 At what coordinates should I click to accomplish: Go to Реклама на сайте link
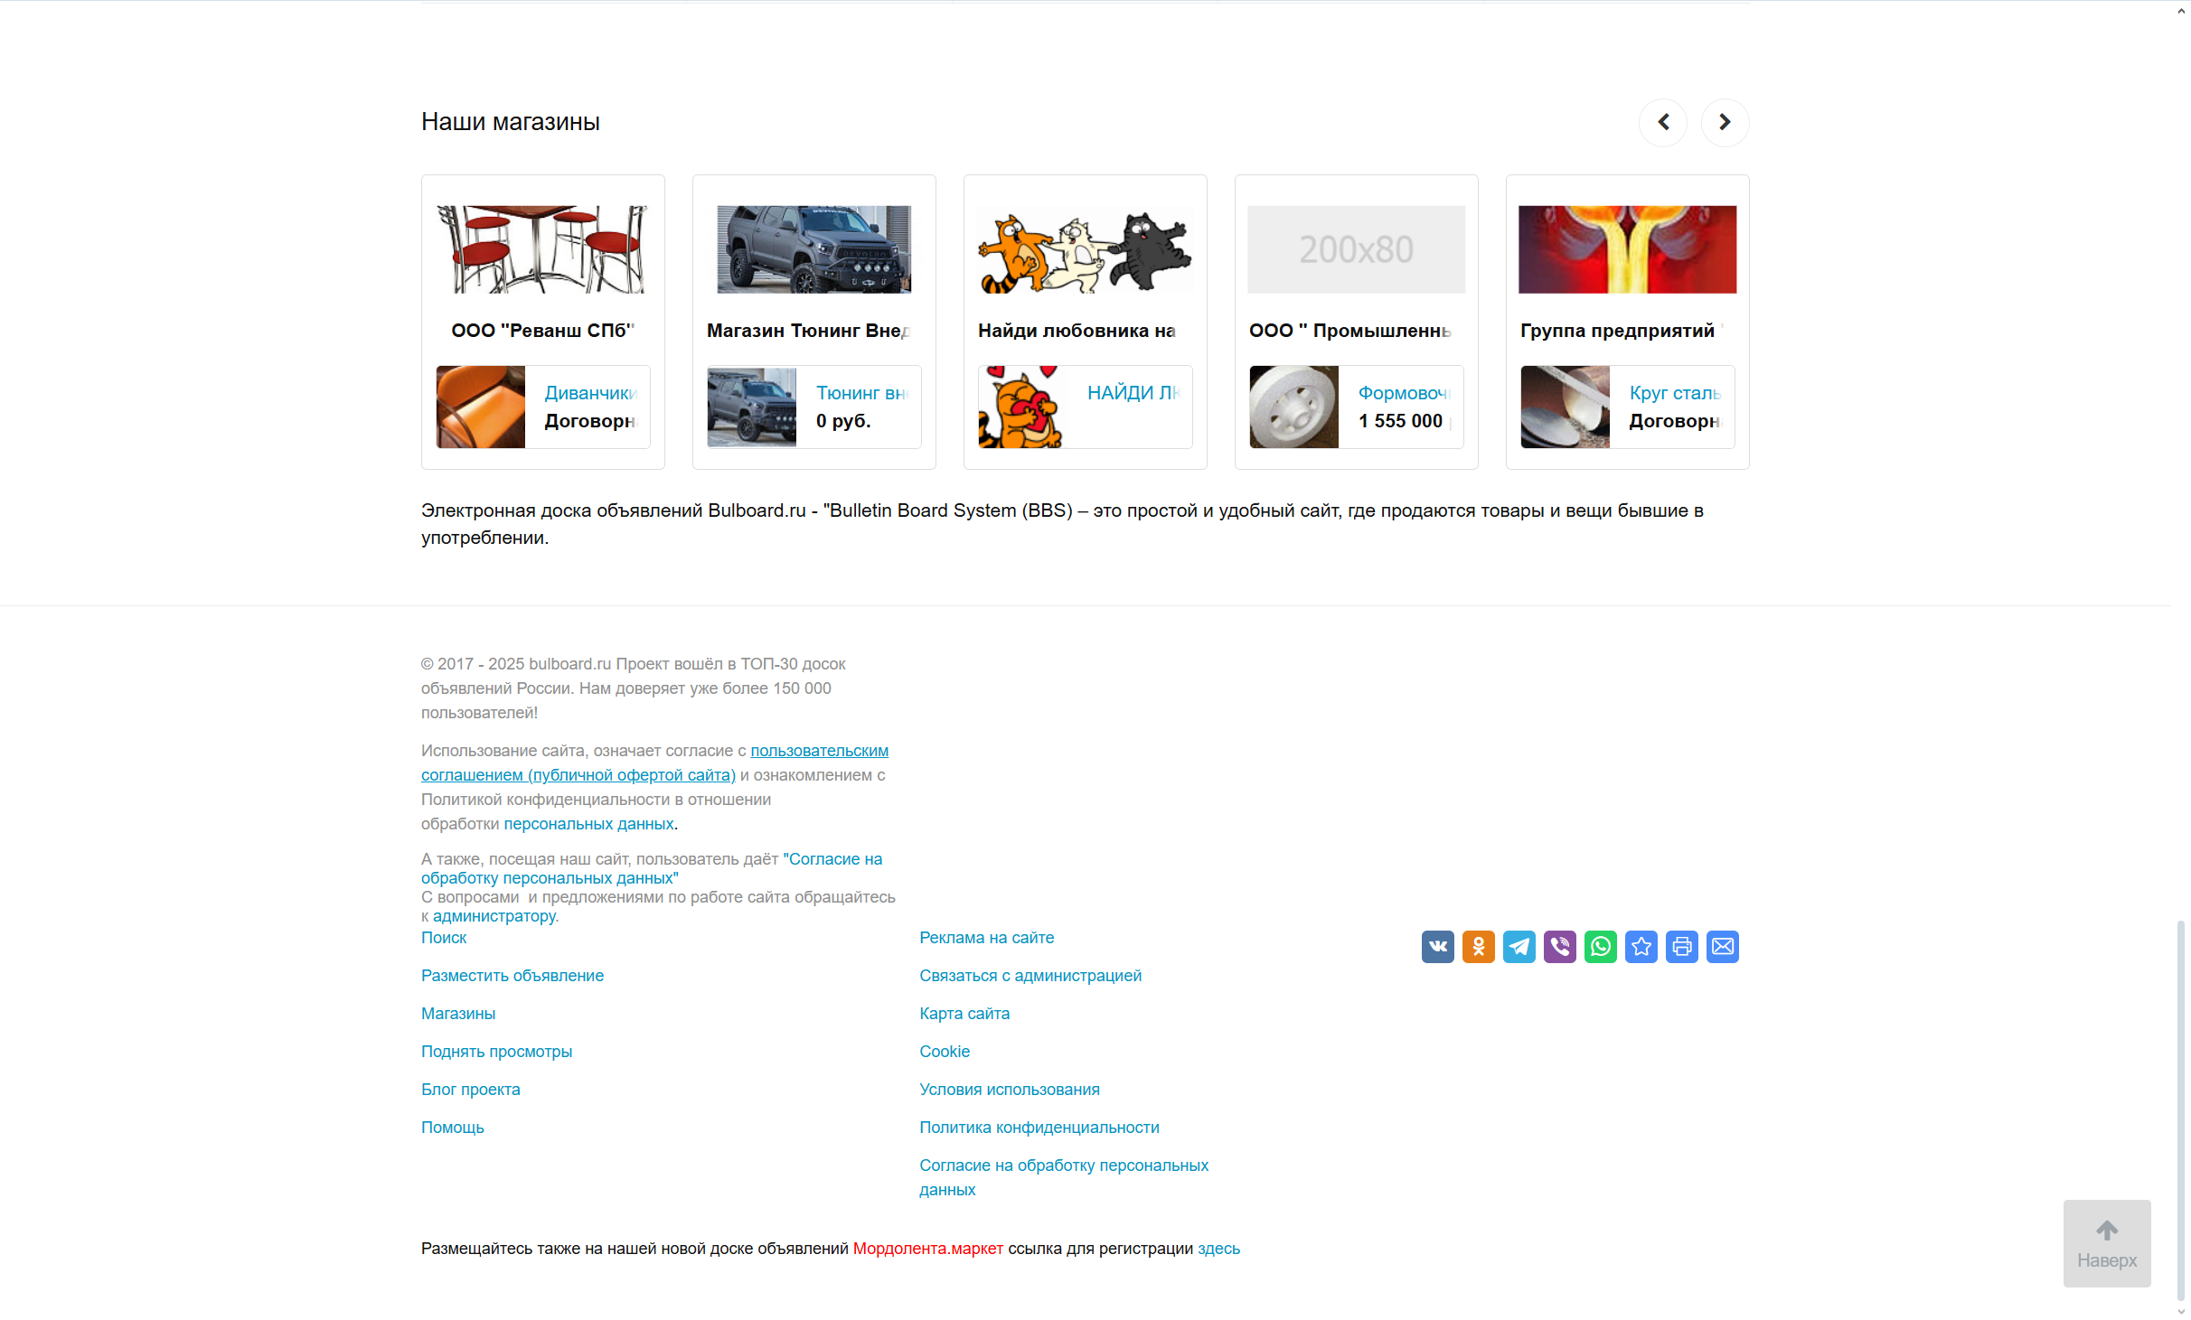point(986,938)
